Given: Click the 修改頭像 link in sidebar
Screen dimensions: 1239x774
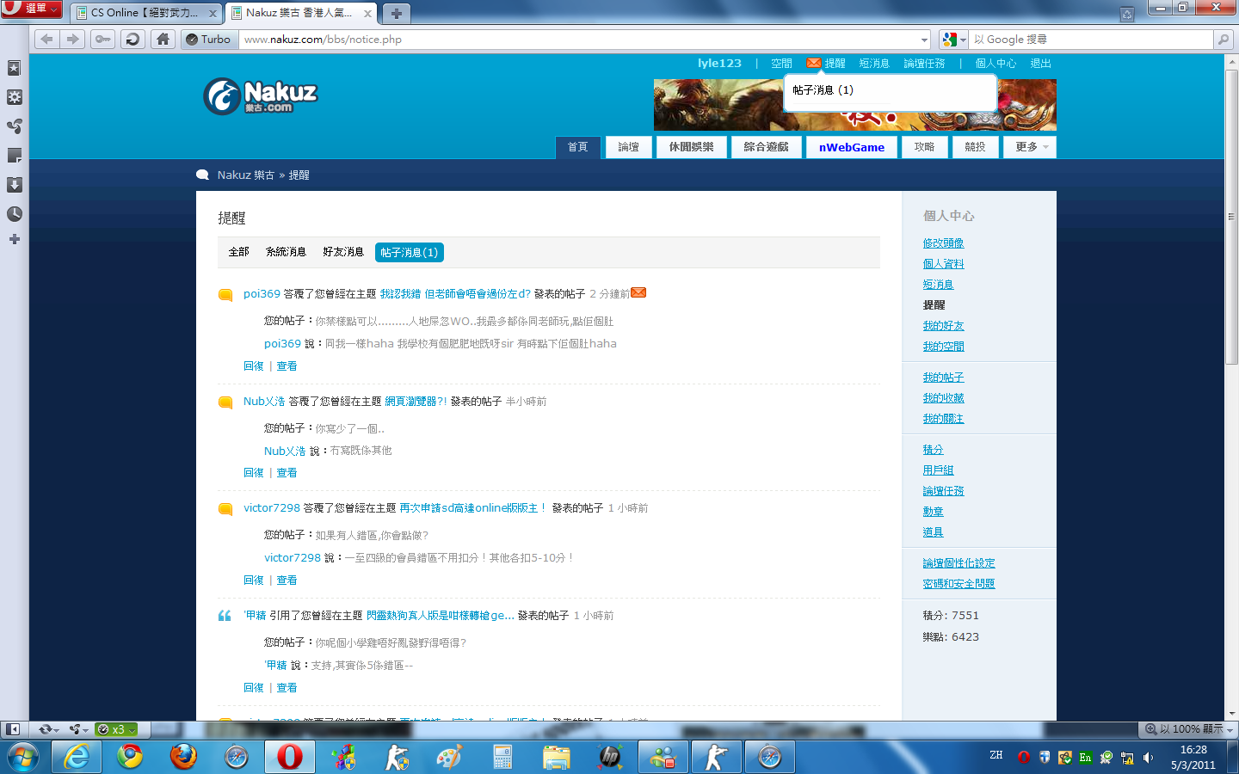Looking at the screenshot, I should (943, 243).
